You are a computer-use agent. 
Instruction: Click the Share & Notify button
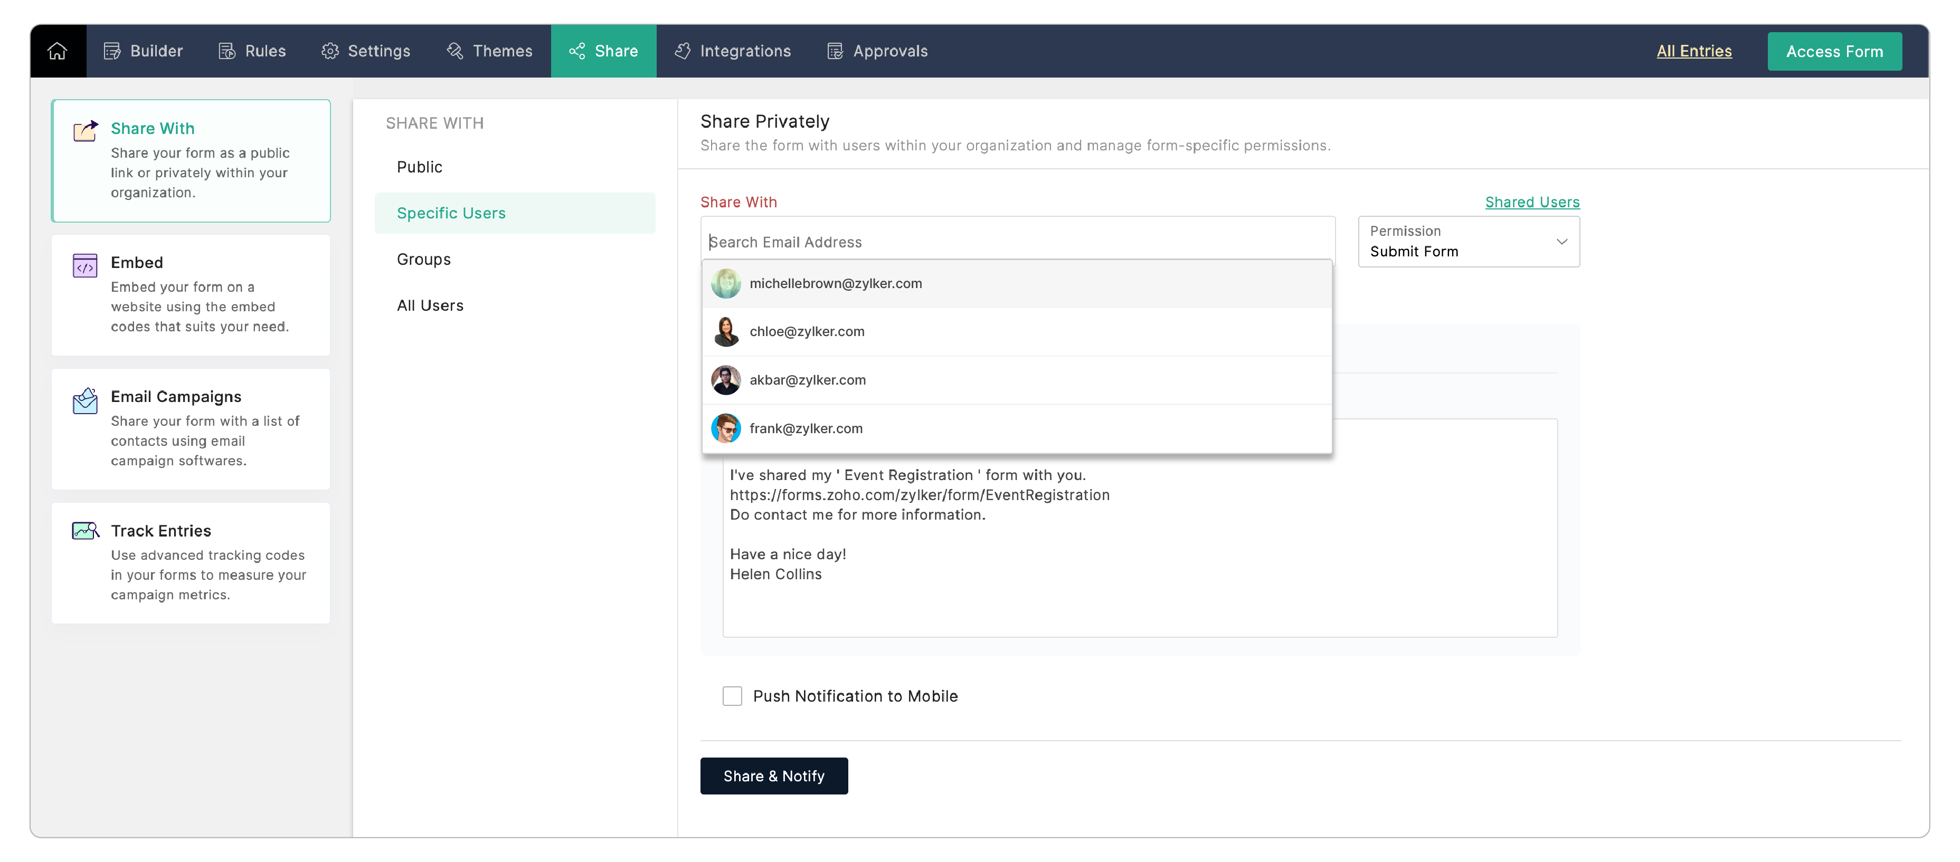(x=774, y=776)
